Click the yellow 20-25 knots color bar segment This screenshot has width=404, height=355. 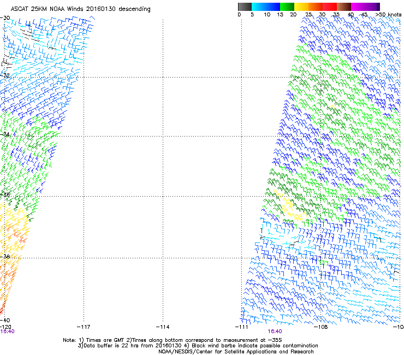click(x=301, y=7)
